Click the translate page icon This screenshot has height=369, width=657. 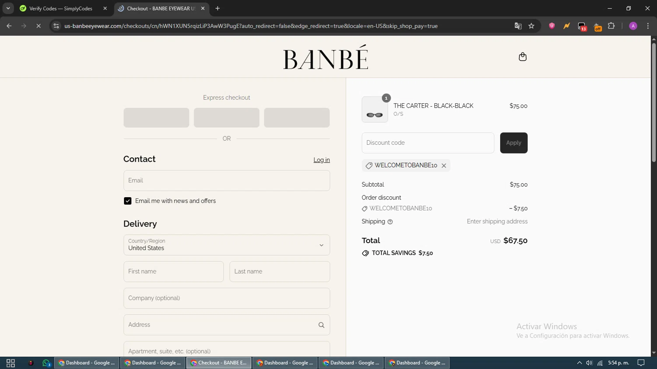click(518, 26)
